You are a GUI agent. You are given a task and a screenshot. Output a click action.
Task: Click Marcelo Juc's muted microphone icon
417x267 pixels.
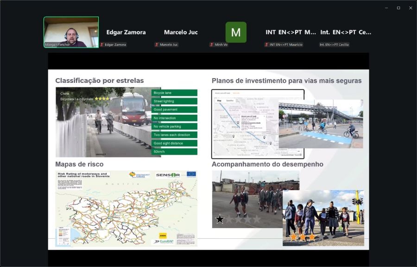[157, 45]
